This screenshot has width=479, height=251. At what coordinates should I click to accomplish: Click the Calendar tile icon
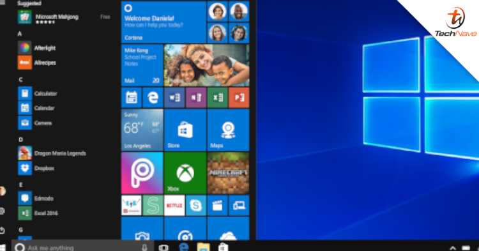pos(132,98)
